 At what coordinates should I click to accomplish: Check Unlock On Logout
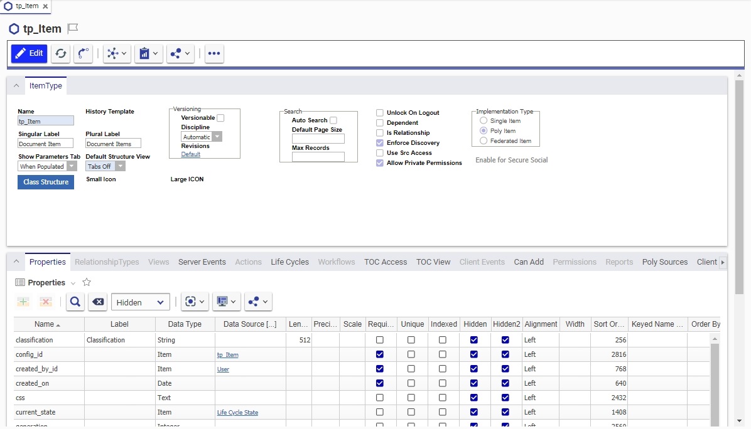click(380, 112)
